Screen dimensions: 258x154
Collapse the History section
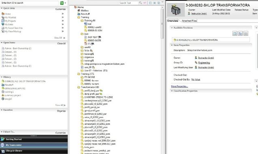tap(2, 77)
